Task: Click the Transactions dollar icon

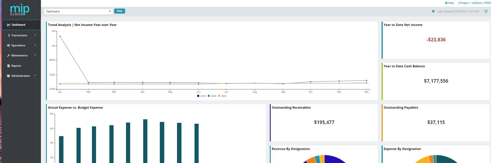Action: (x=9, y=35)
